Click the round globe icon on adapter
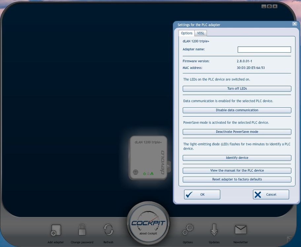301x247 pixels. click(135, 172)
